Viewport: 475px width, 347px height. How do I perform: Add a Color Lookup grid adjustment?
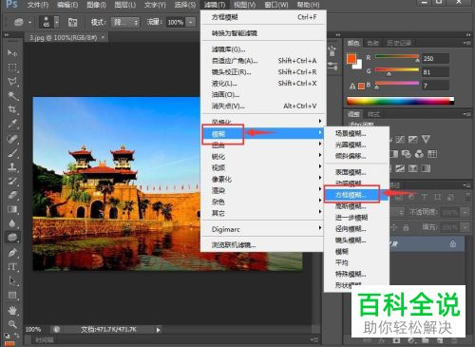pyautogui.click(x=432, y=154)
